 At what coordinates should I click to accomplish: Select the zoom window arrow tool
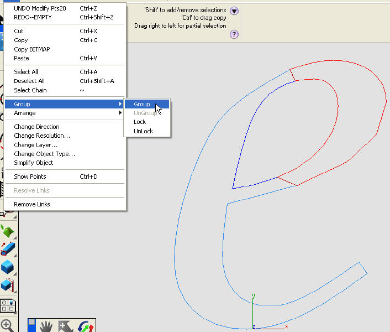pos(65,326)
